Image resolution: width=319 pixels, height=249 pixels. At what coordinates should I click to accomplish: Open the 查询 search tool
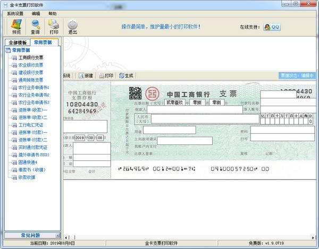click(x=35, y=26)
